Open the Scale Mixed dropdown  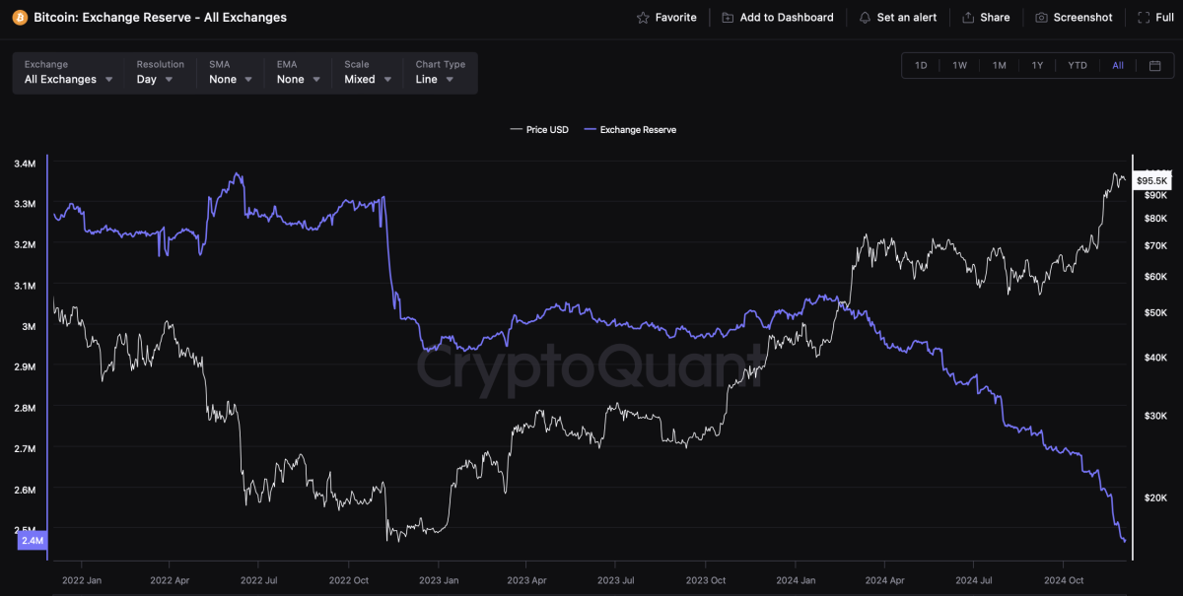368,79
